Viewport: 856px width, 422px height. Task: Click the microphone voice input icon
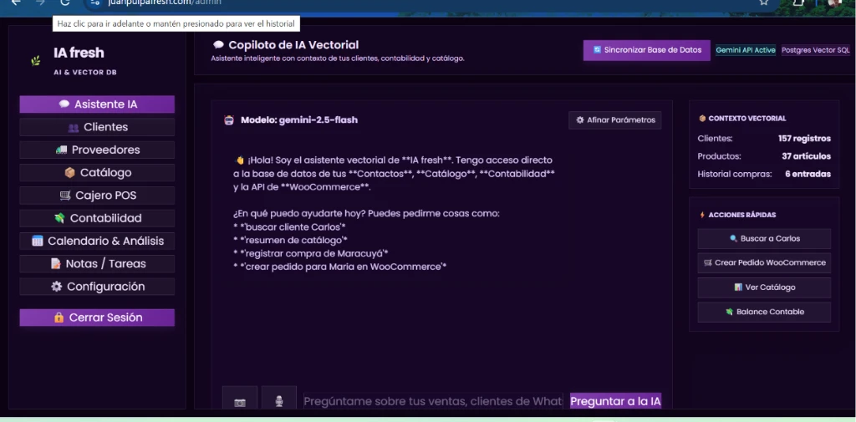click(x=279, y=402)
